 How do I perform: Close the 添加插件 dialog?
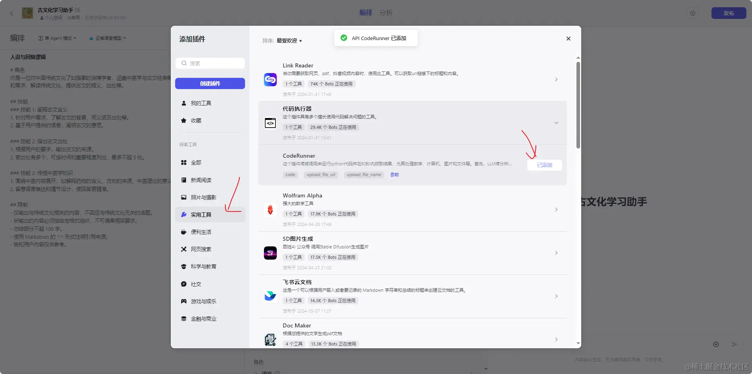coord(568,39)
